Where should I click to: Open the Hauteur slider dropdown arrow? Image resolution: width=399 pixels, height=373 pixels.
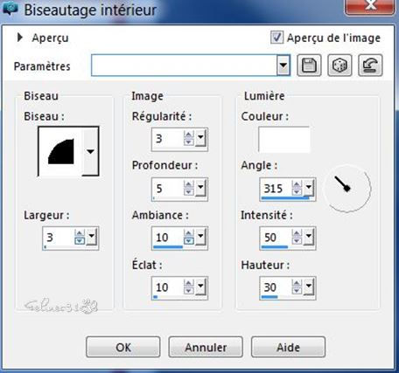click(309, 287)
